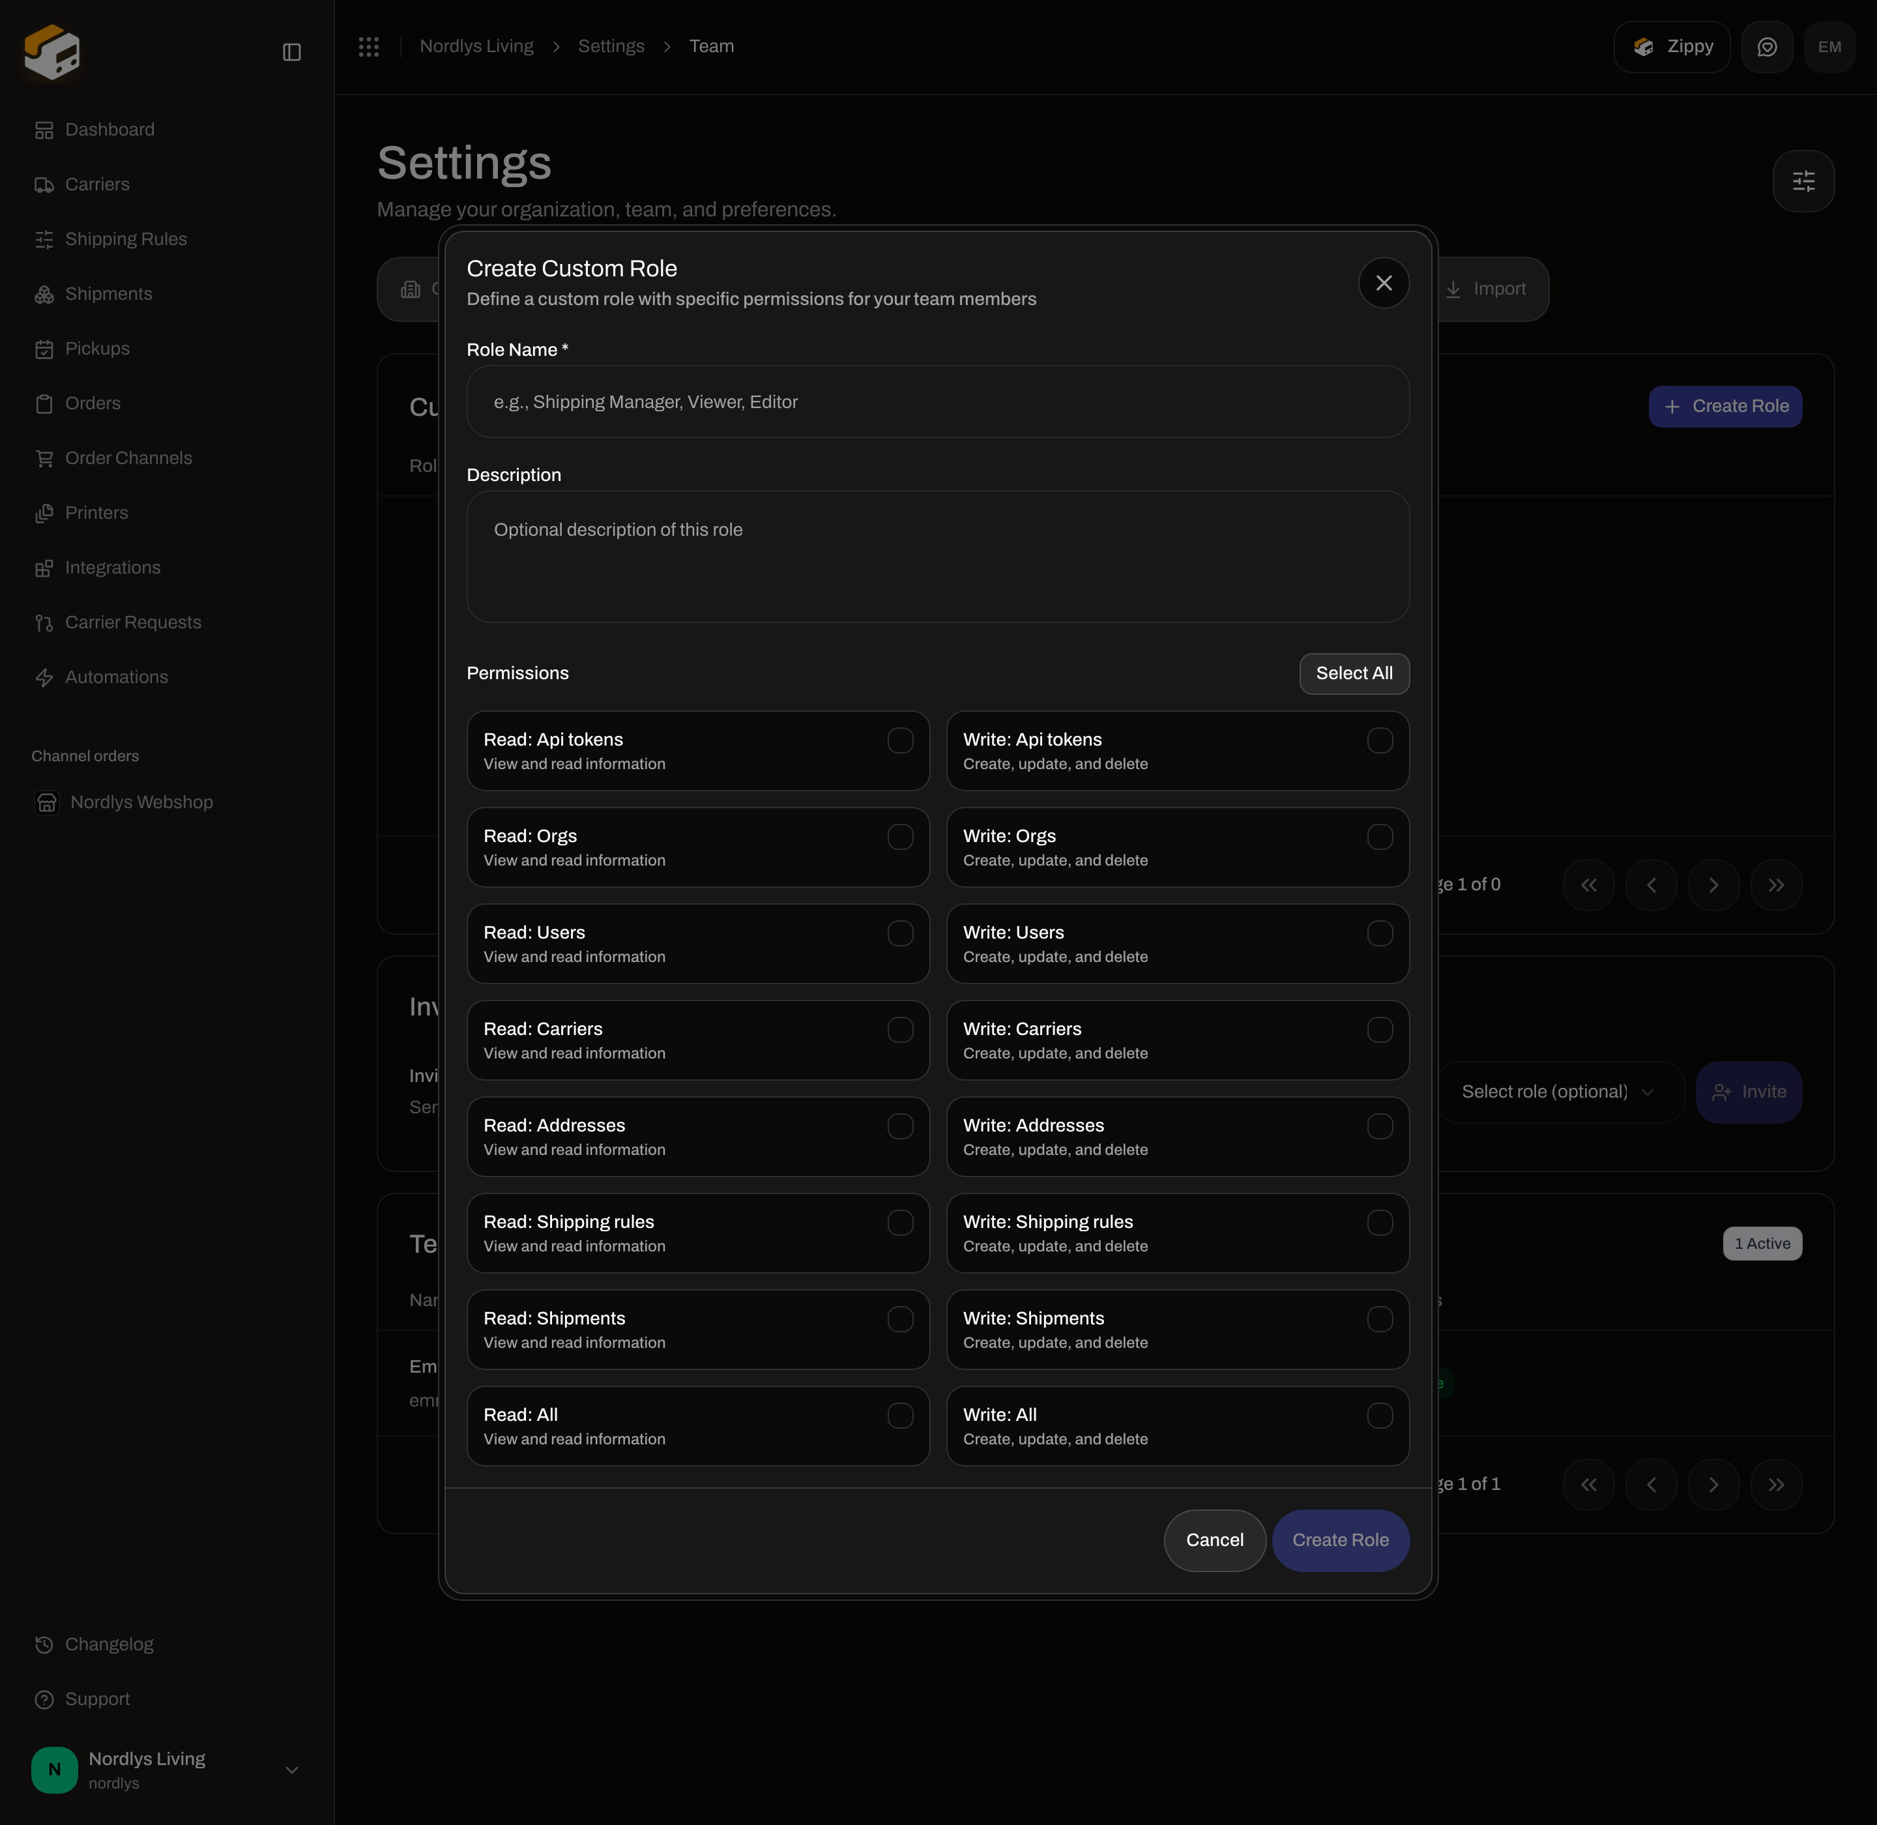Click Select All permissions button

tap(1354, 673)
